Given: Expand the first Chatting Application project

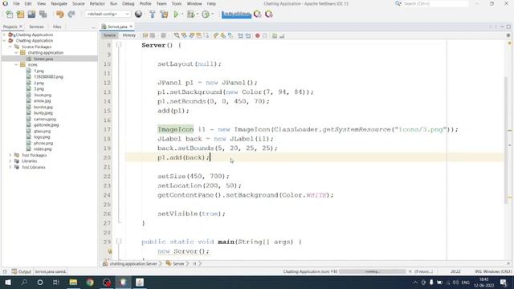Looking at the screenshot, I should [5, 35].
